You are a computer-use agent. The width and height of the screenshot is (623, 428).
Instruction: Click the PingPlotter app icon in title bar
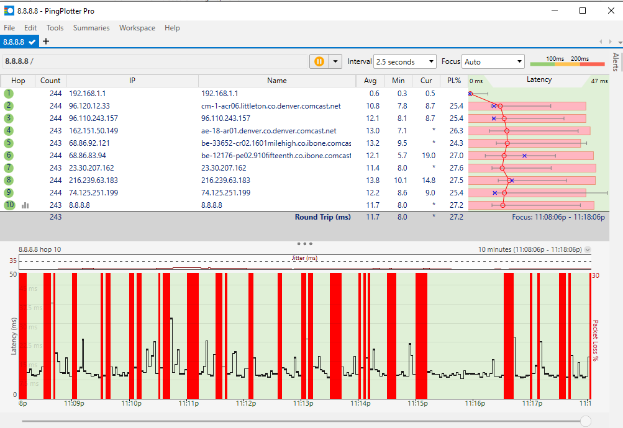[9, 11]
